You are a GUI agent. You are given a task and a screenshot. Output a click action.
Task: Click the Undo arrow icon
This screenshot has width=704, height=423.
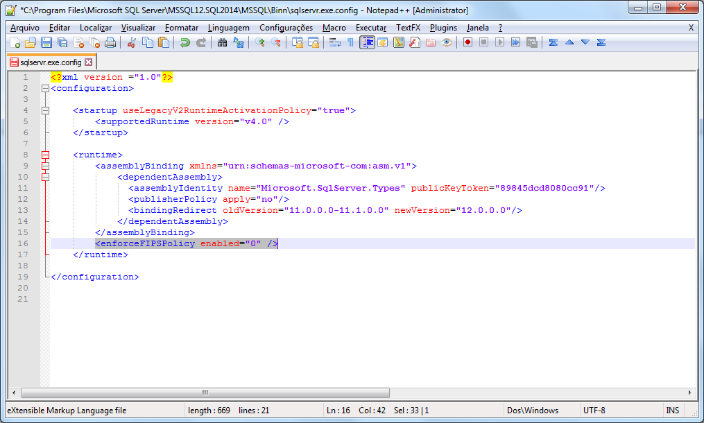point(185,43)
